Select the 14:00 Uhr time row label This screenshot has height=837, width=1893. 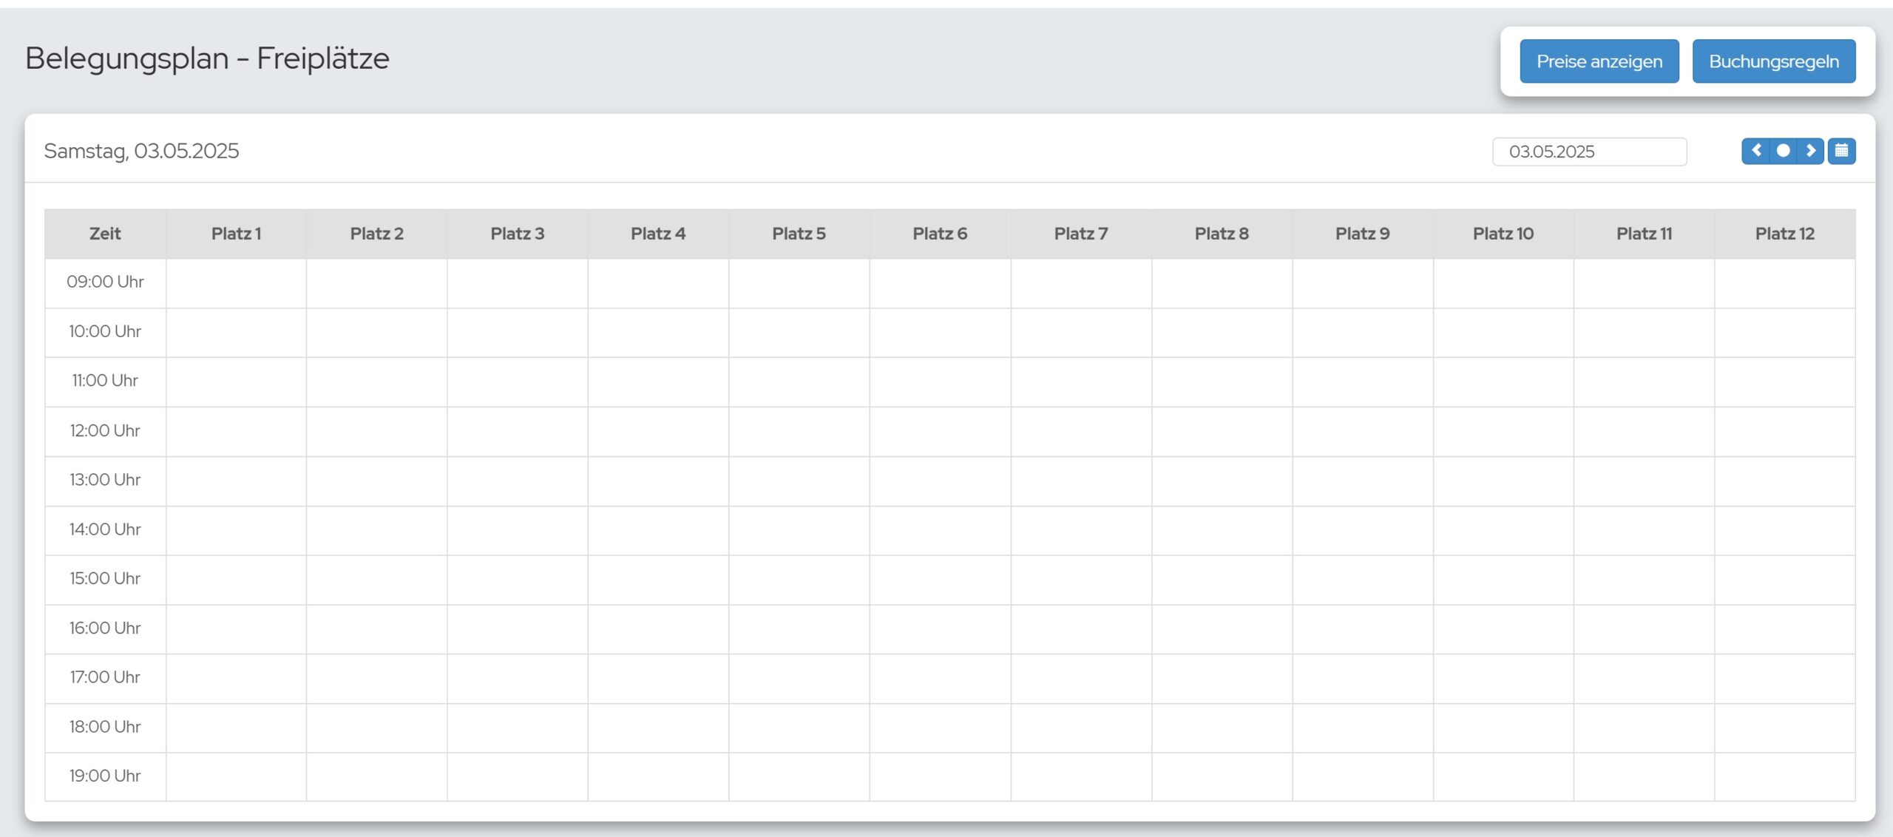click(x=105, y=530)
